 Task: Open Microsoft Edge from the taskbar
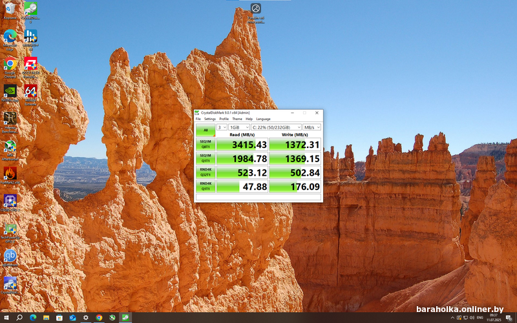click(x=33, y=318)
